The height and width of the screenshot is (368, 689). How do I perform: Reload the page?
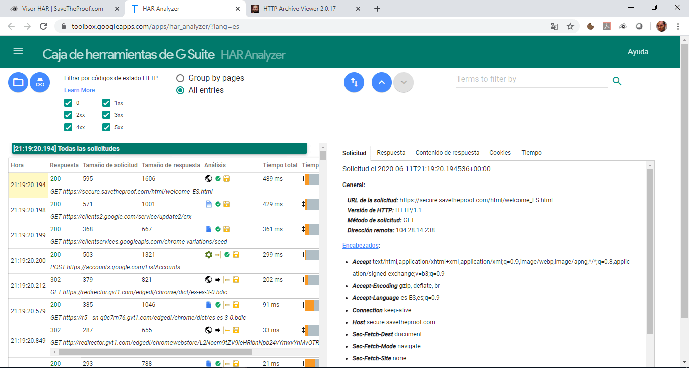[43, 26]
